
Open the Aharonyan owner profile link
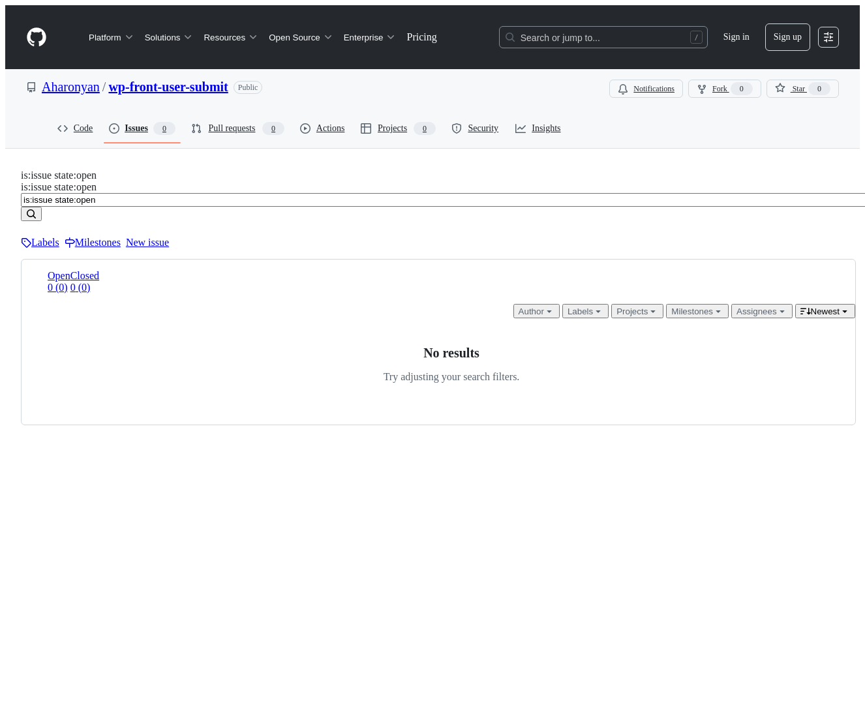click(70, 87)
